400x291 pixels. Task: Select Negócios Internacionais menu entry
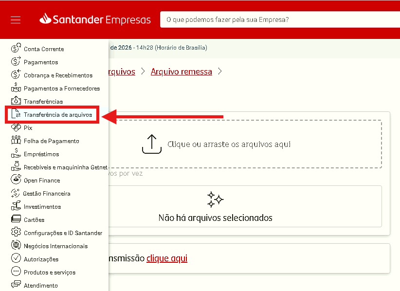click(x=55, y=246)
